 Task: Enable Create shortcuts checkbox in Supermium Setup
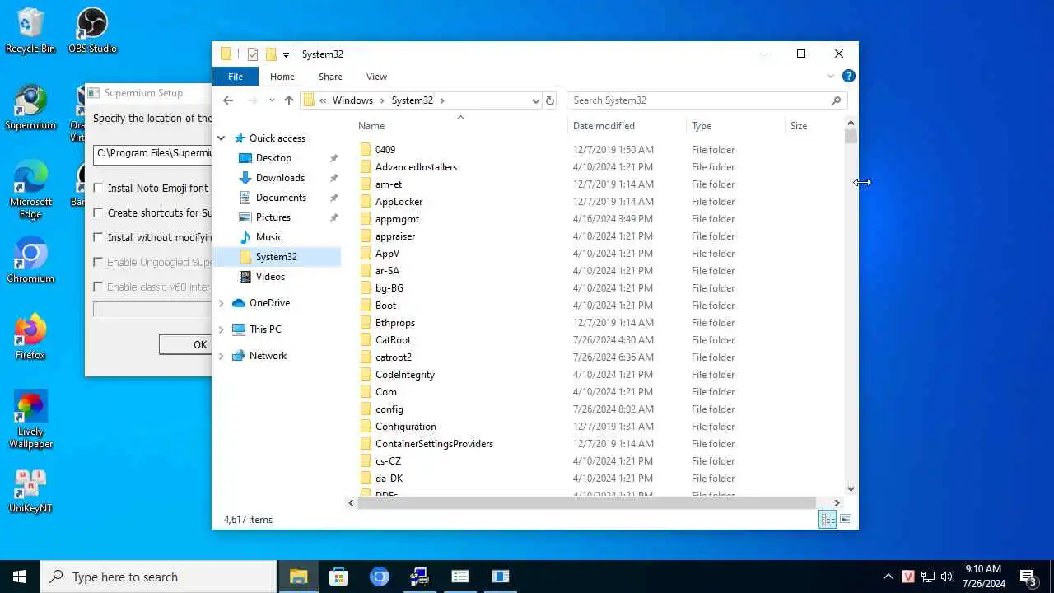(x=99, y=212)
